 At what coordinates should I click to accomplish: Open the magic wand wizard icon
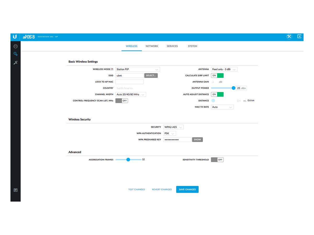[x=15, y=63]
